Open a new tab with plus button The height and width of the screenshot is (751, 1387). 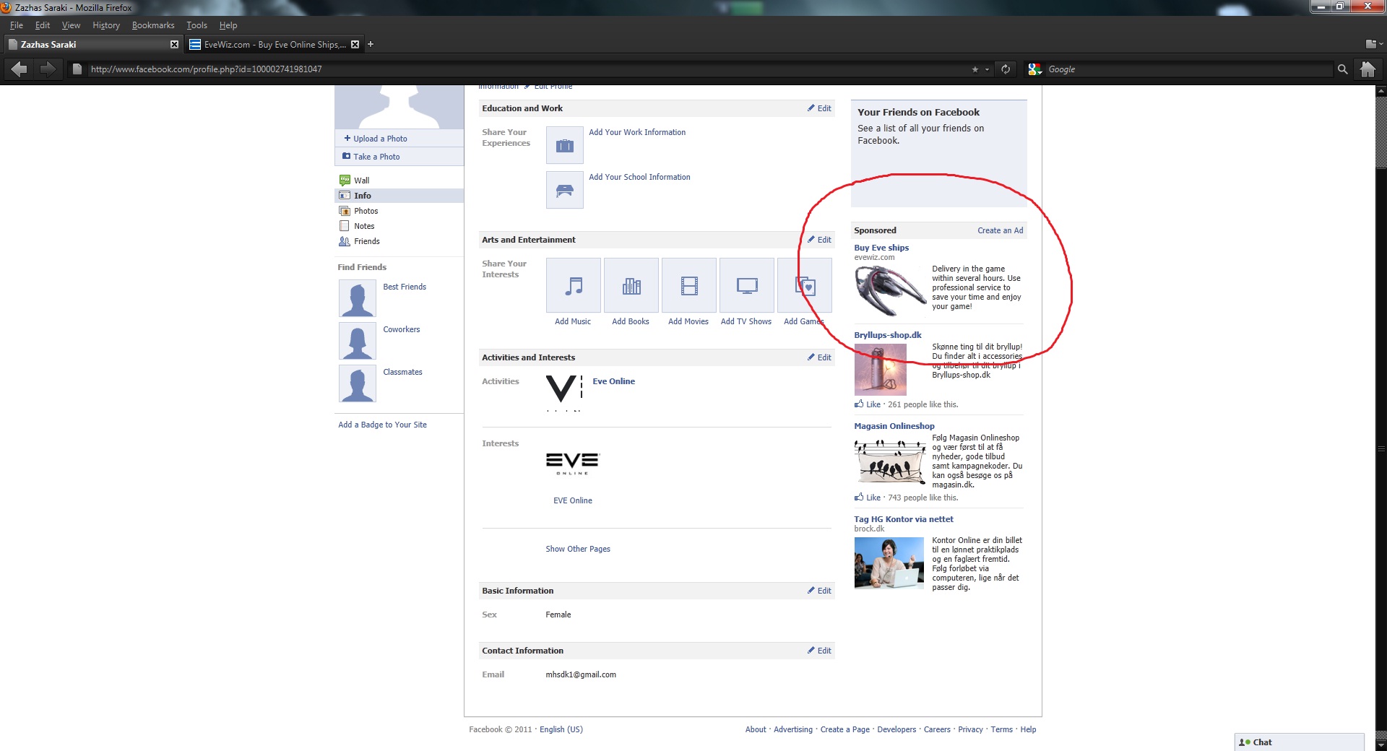point(371,45)
